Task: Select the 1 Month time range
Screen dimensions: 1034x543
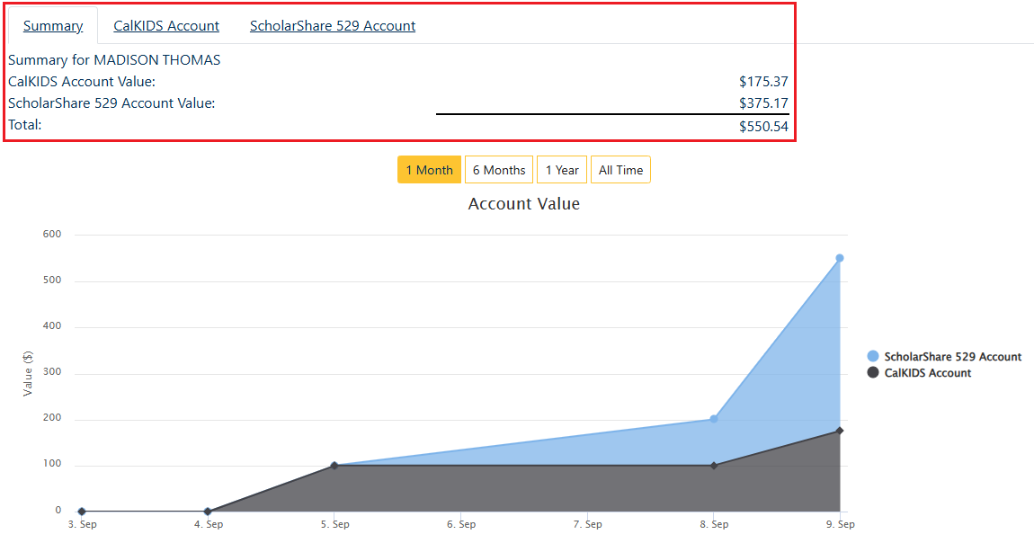Action: pyautogui.click(x=429, y=170)
